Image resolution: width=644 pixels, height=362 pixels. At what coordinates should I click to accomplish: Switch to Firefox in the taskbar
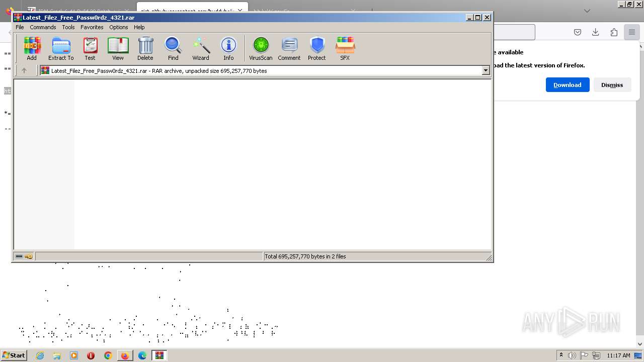(125, 355)
